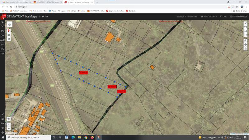Select the draw polyline measure tool

click(x=246, y=23)
